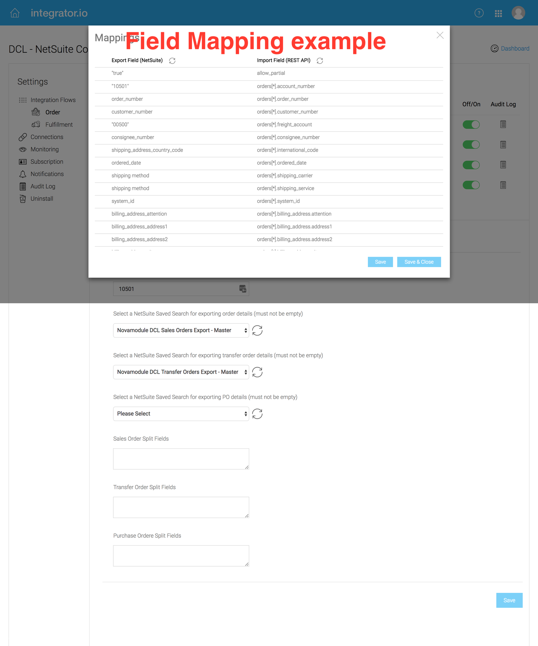Open the PO details Please Select dropdown
Viewport: 538px width, 646px height.
tap(181, 414)
